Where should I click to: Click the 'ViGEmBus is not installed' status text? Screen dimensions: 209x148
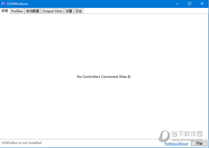(22, 143)
